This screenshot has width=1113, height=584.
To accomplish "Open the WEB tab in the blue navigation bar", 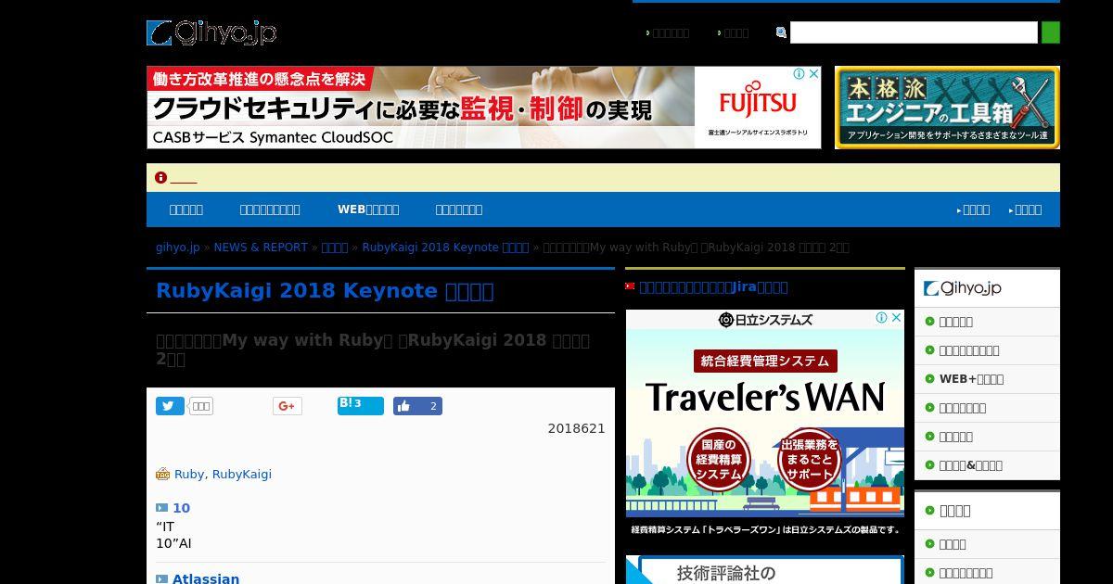I will point(368,209).
